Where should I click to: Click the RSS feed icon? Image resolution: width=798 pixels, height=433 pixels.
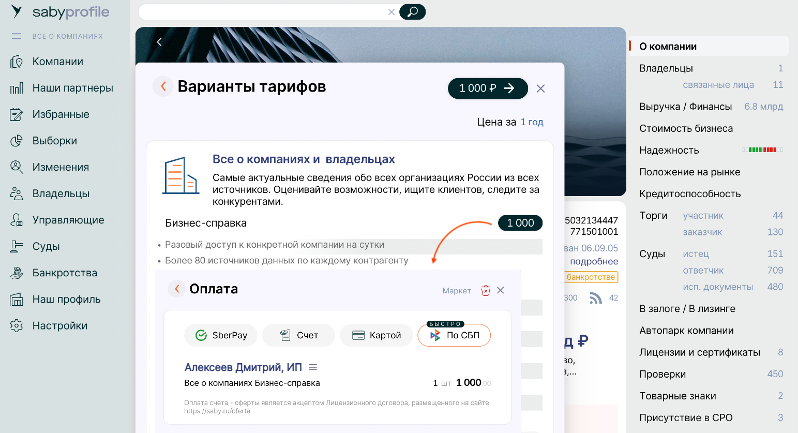click(596, 298)
